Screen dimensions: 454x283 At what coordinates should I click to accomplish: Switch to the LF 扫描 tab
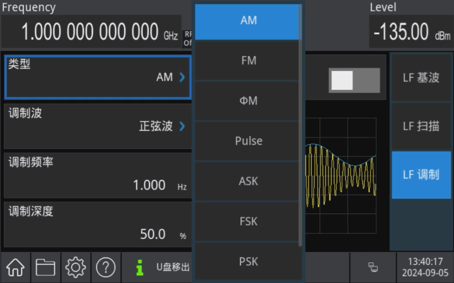[x=421, y=126]
